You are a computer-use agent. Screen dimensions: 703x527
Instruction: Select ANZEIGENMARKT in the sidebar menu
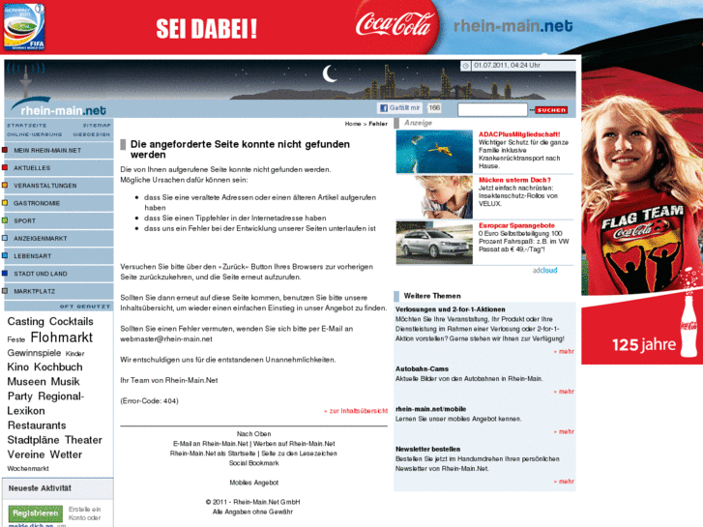[x=59, y=238]
